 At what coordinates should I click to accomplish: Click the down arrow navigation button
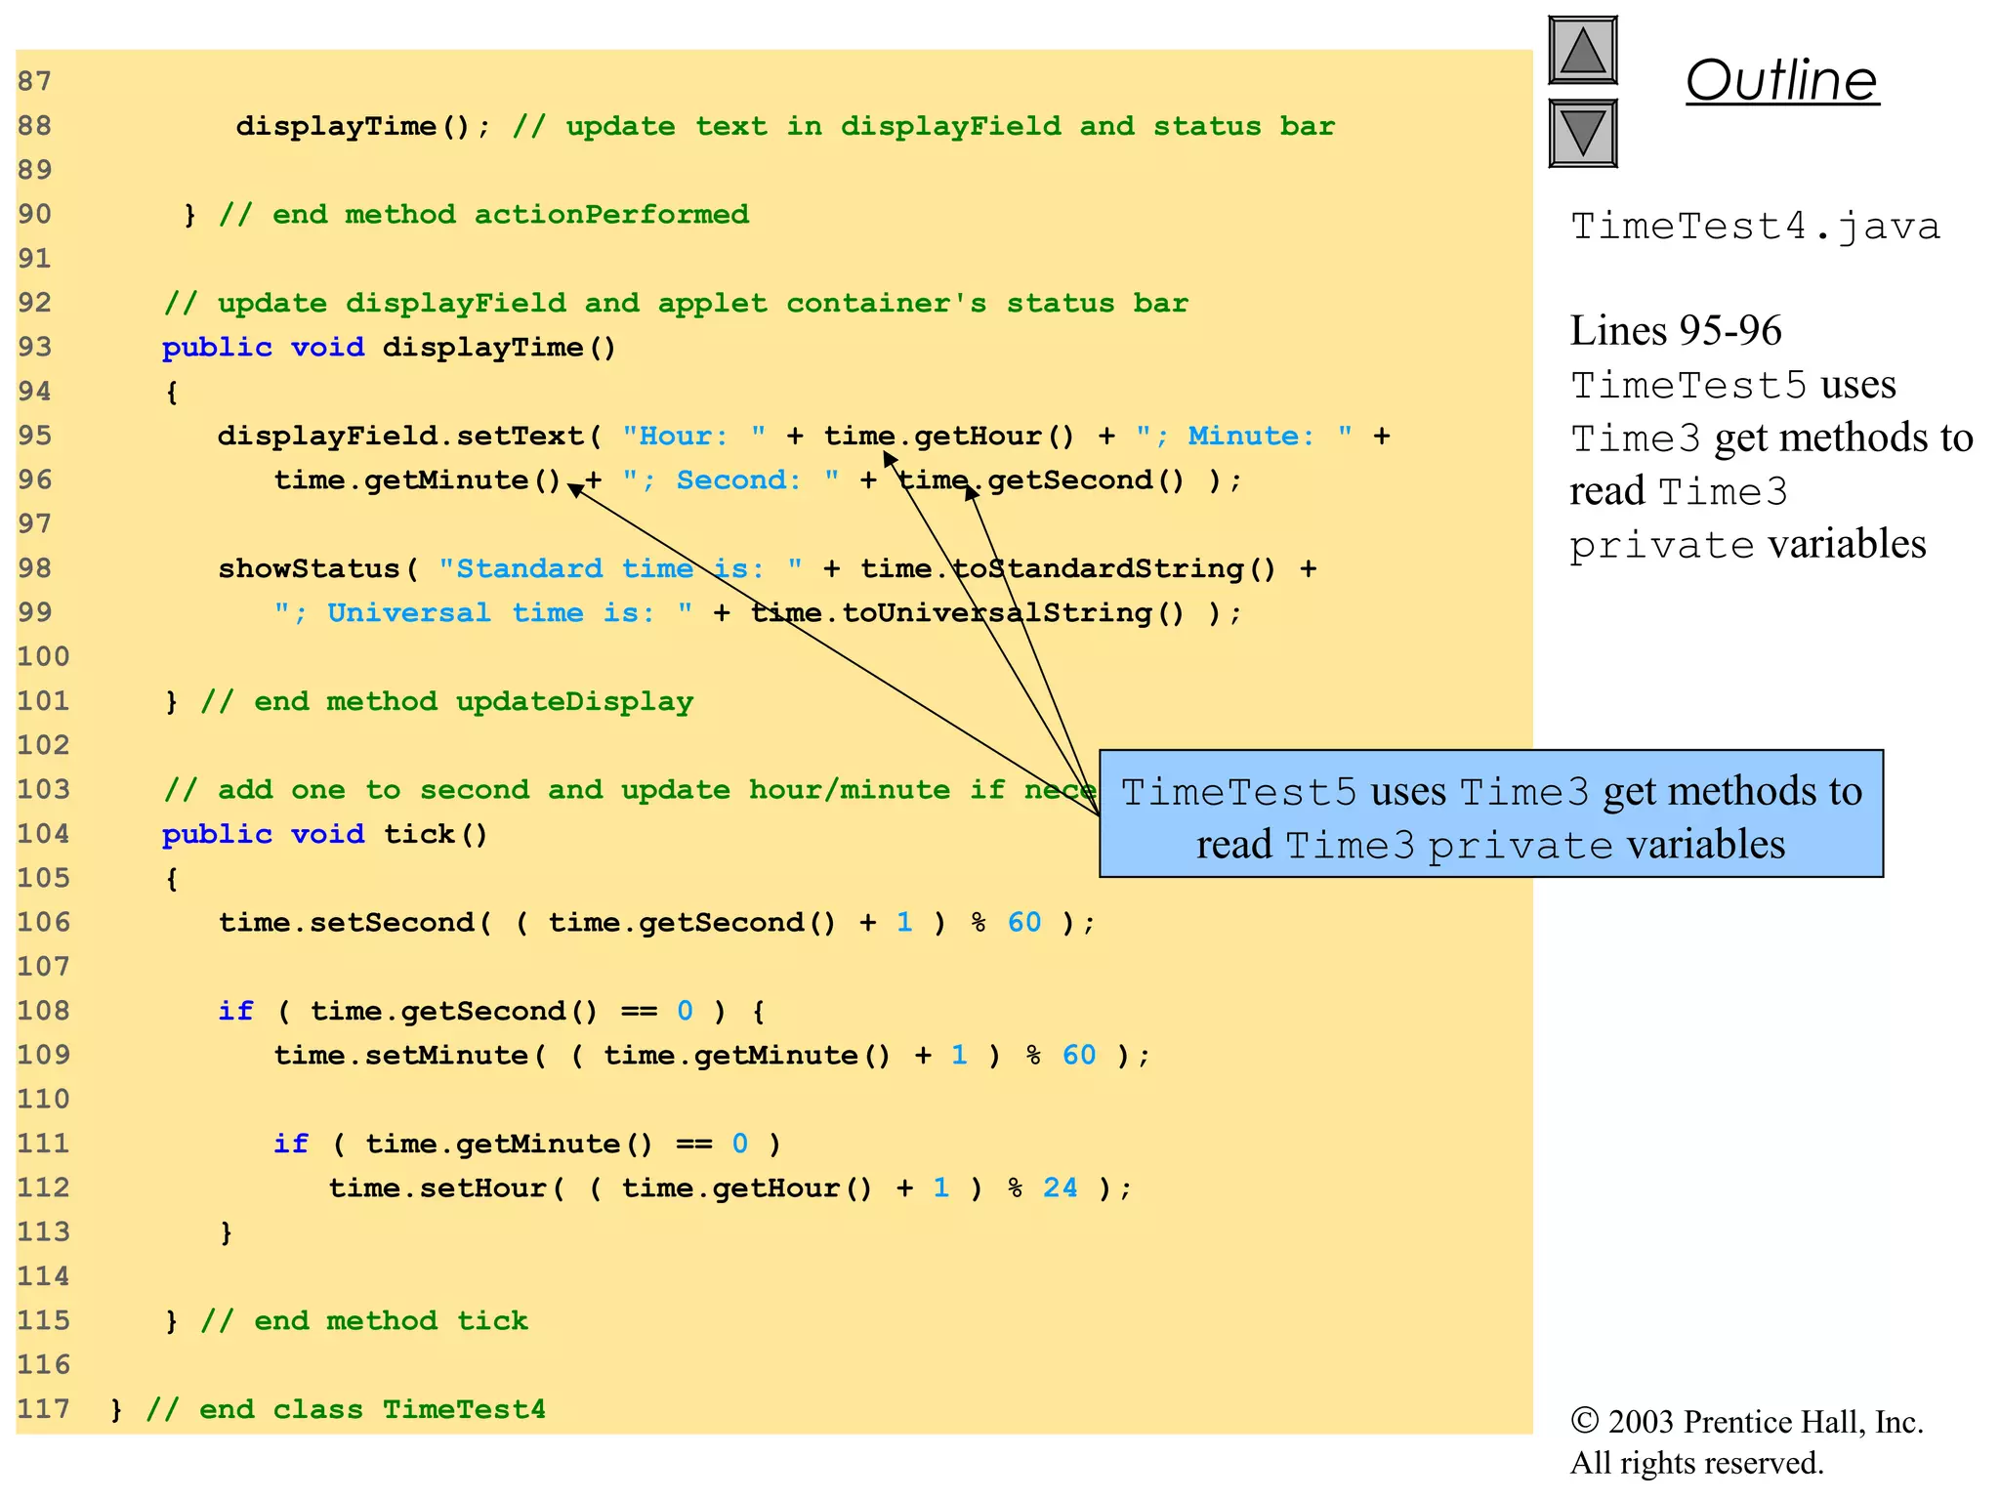[x=1583, y=134]
